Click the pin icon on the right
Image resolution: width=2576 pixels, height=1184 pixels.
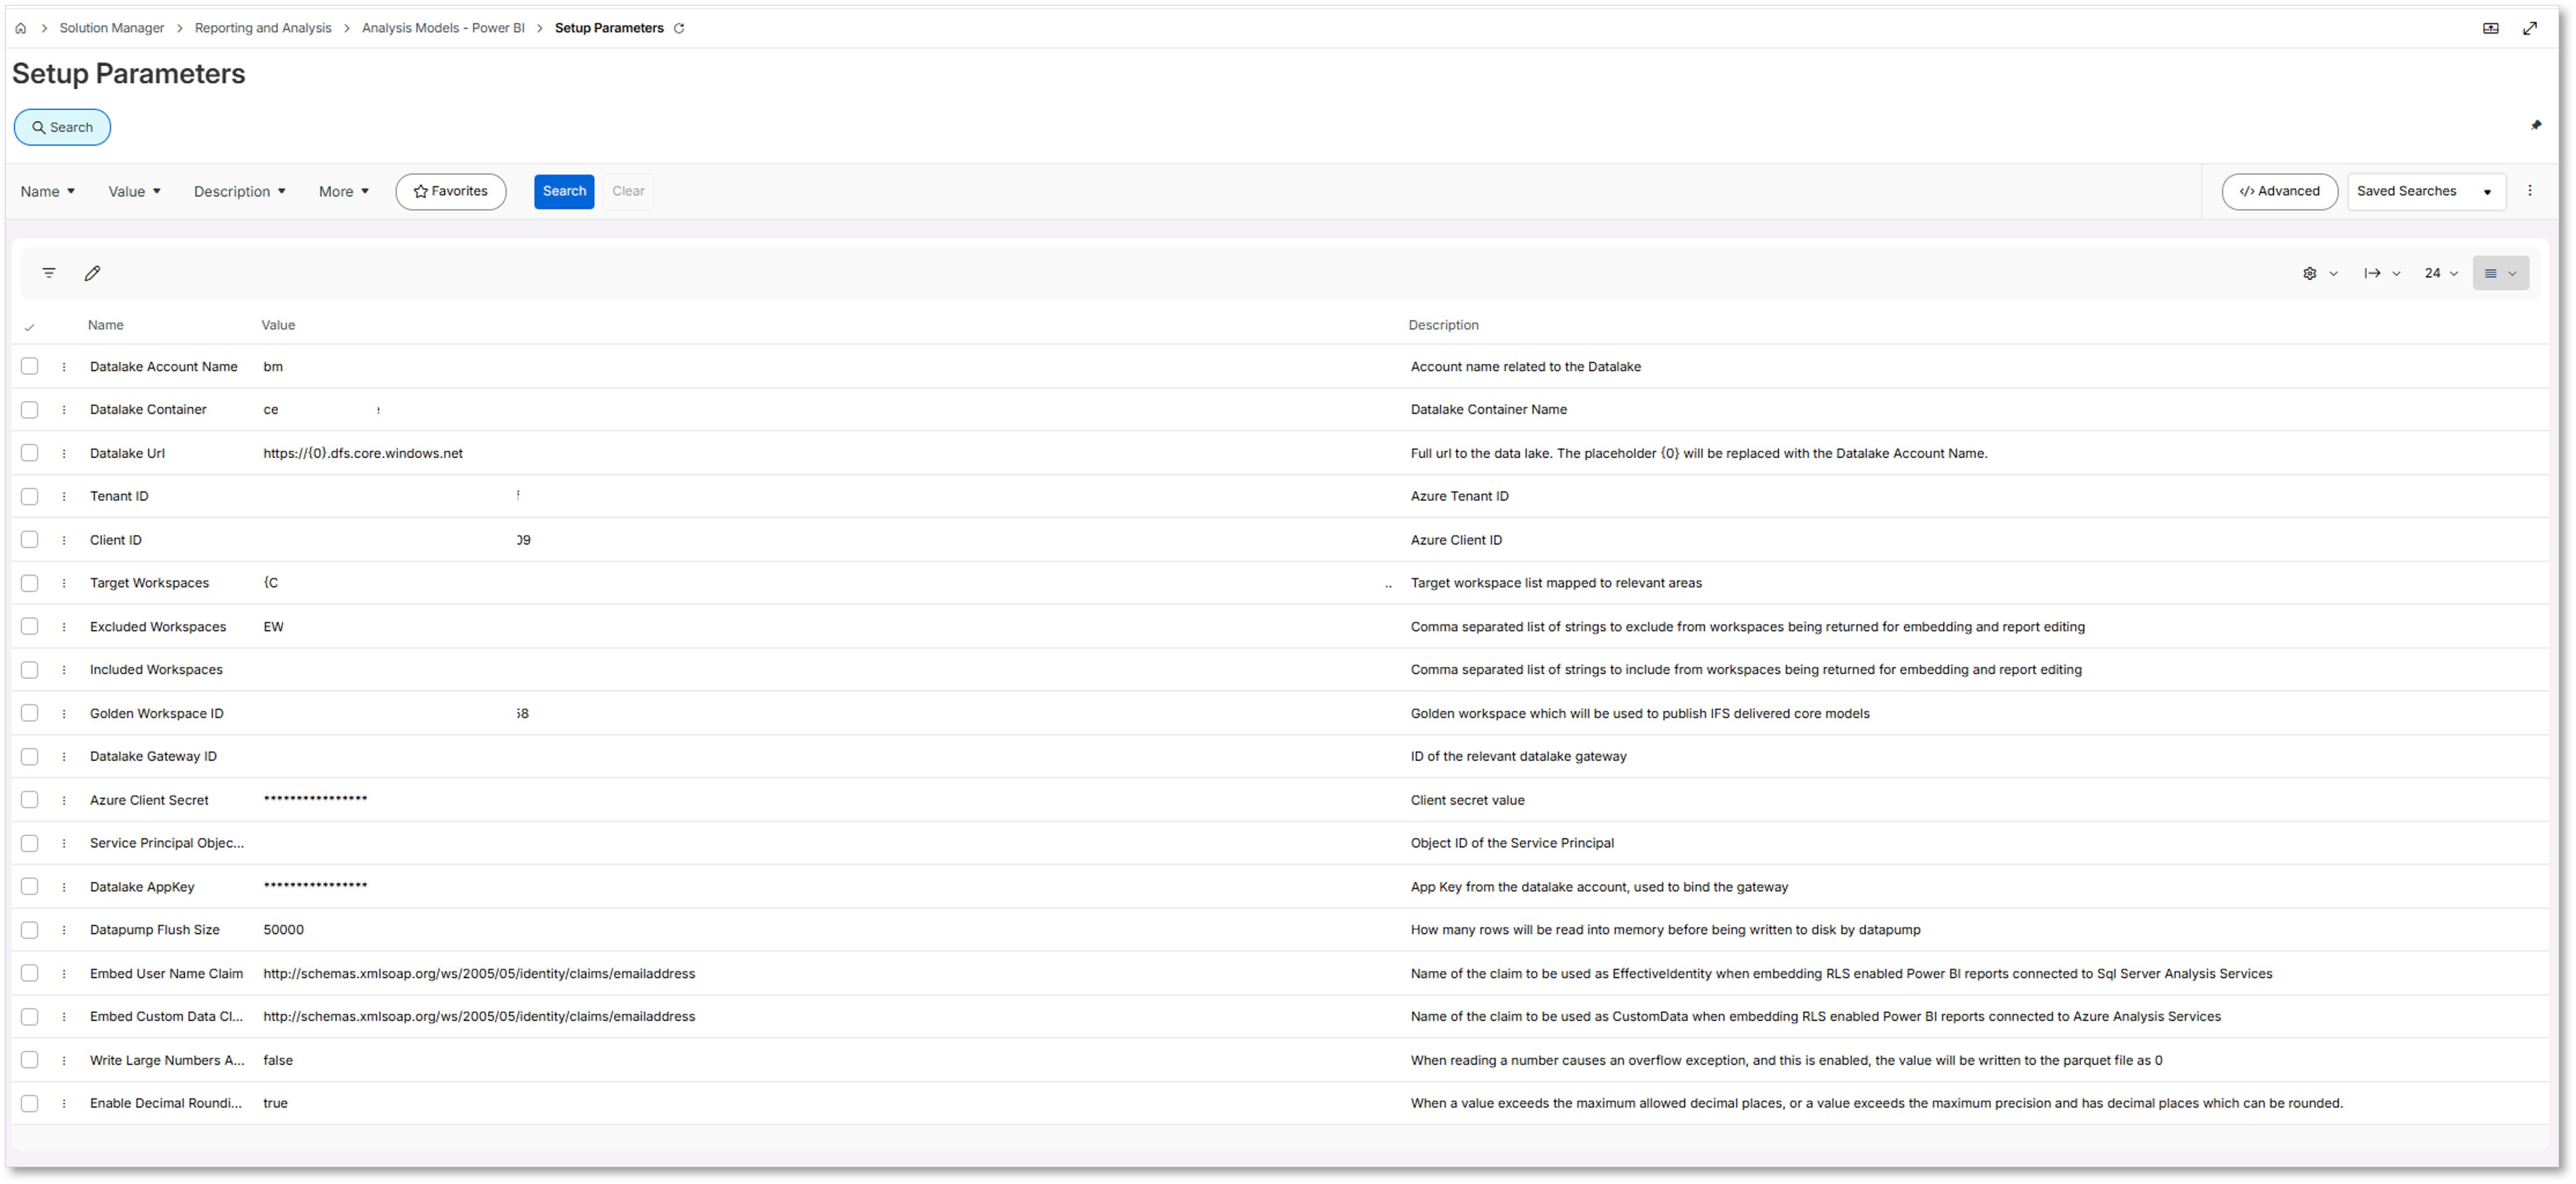click(2535, 125)
